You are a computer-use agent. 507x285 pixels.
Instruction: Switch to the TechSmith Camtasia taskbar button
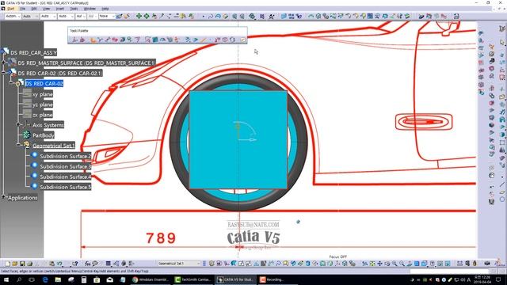click(x=193, y=279)
